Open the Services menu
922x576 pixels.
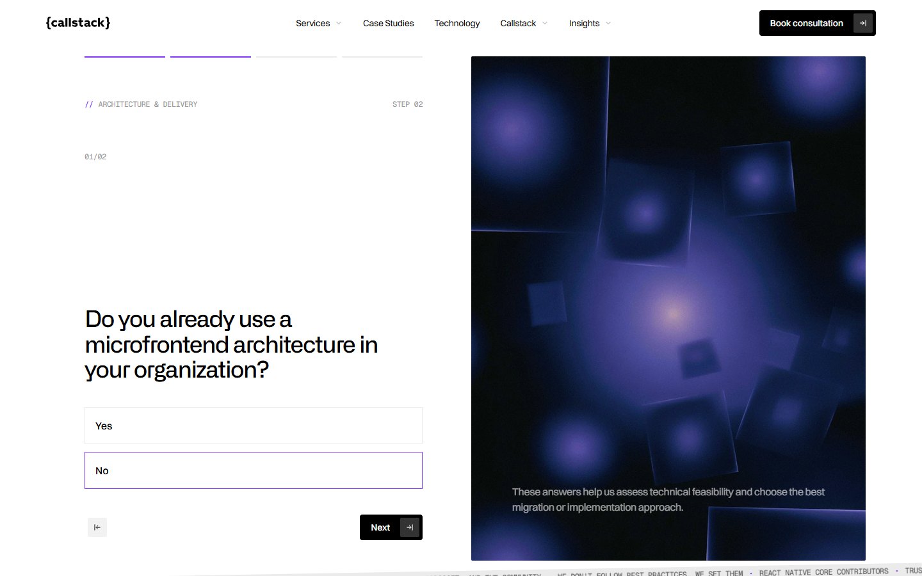coord(313,24)
